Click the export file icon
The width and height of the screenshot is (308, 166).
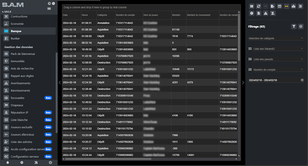[x=273, y=6]
